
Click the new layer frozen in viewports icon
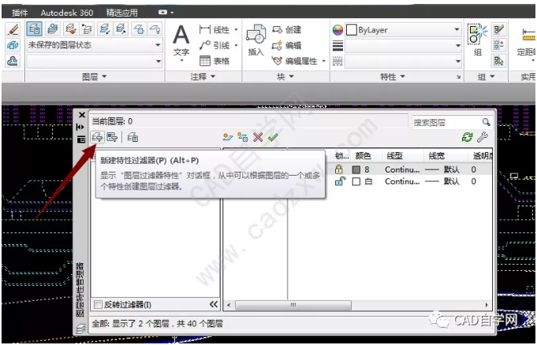243,138
